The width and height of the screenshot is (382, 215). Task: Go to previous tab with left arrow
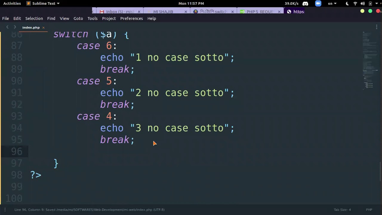click(7, 27)
